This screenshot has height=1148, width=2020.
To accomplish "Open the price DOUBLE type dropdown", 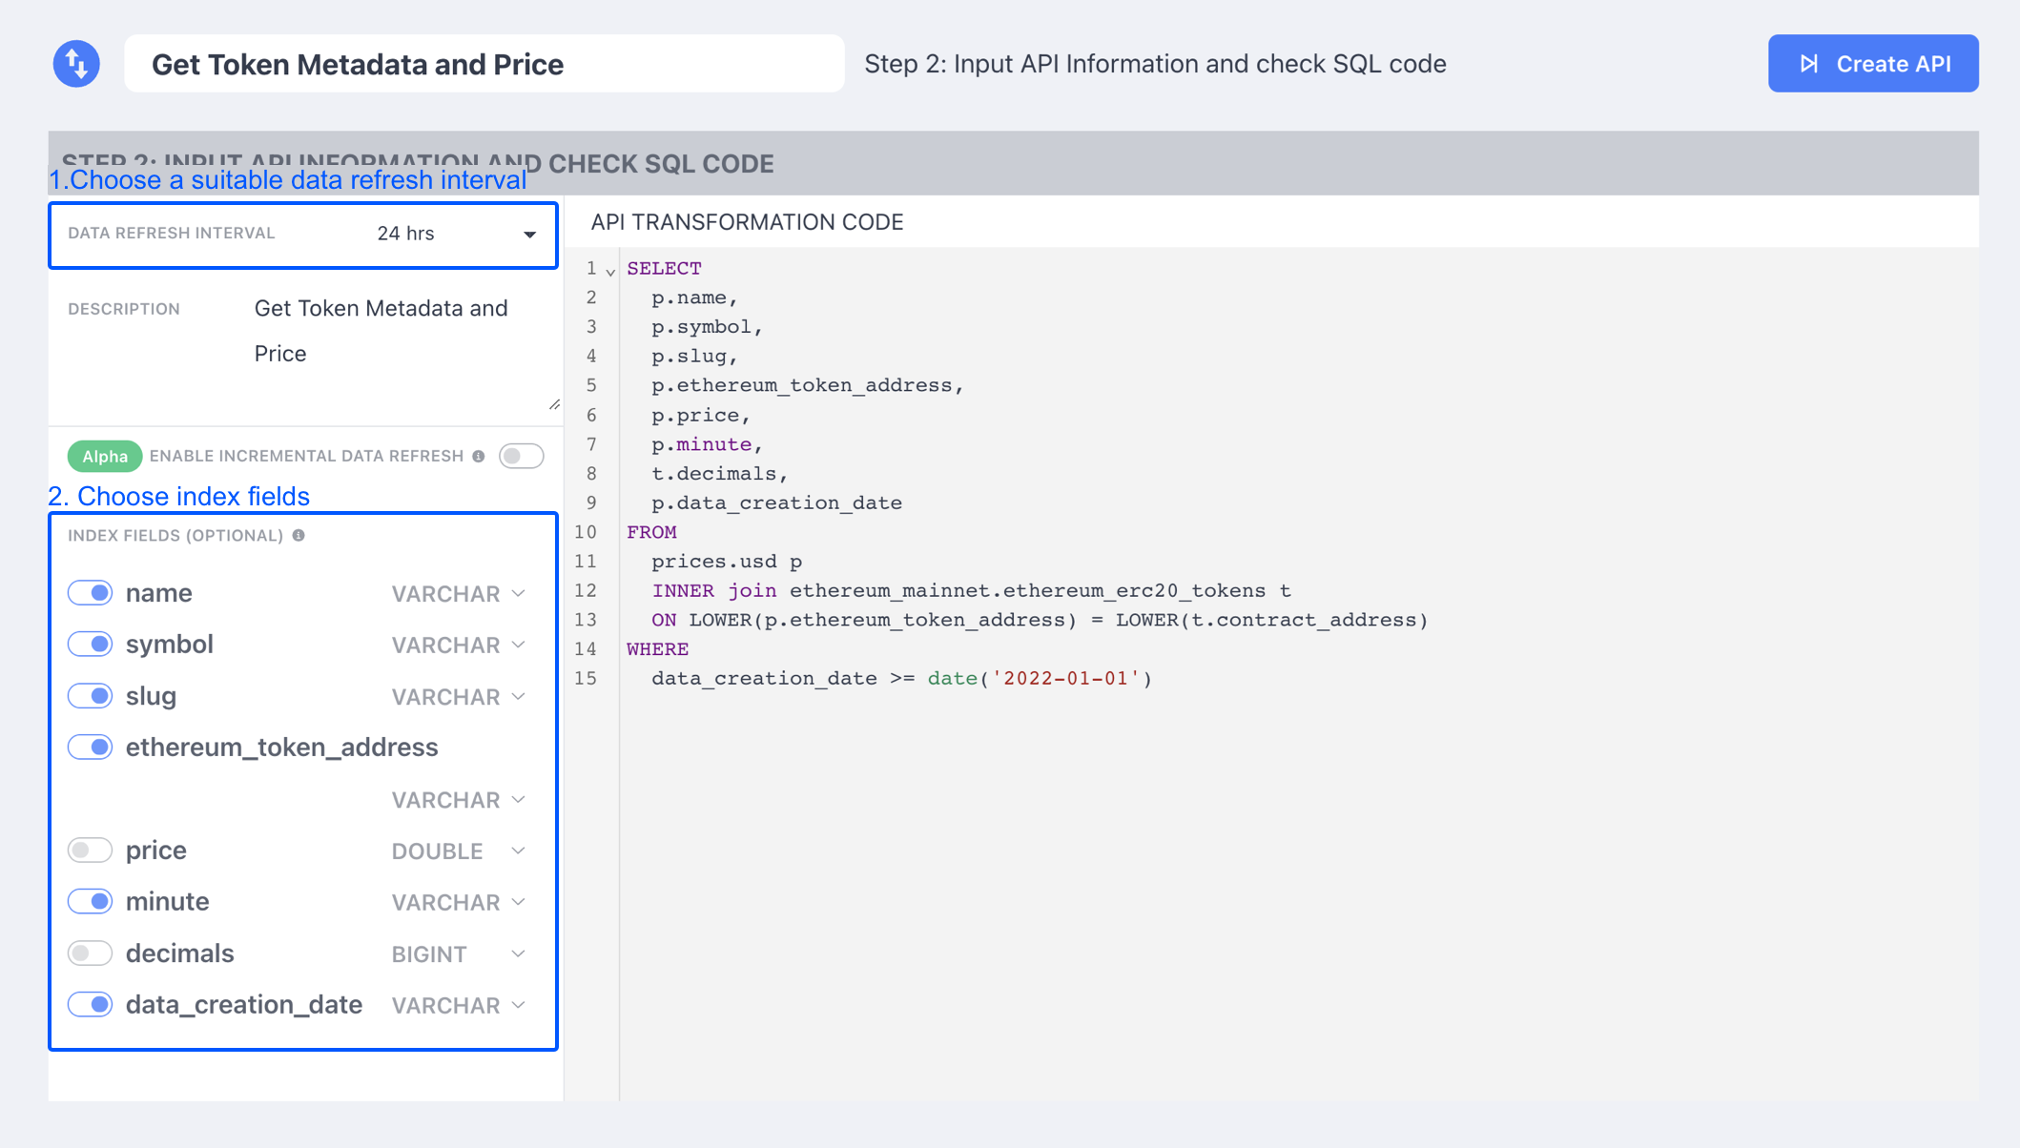I will click(458, 851).
